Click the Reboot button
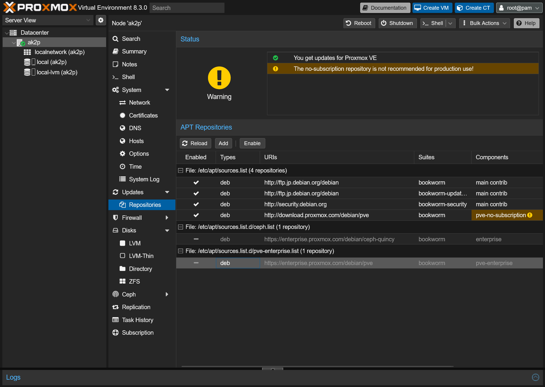This screenshot has width=545, height=387. (359, 23)
